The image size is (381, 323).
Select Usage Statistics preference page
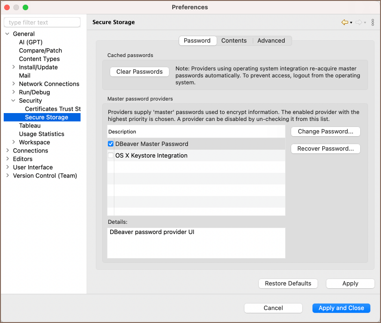(x=42, y=134)
